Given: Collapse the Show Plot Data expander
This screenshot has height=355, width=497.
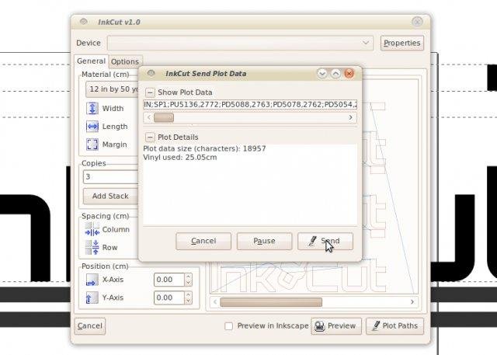Looking at the screenshot, I should pos(150,92).
